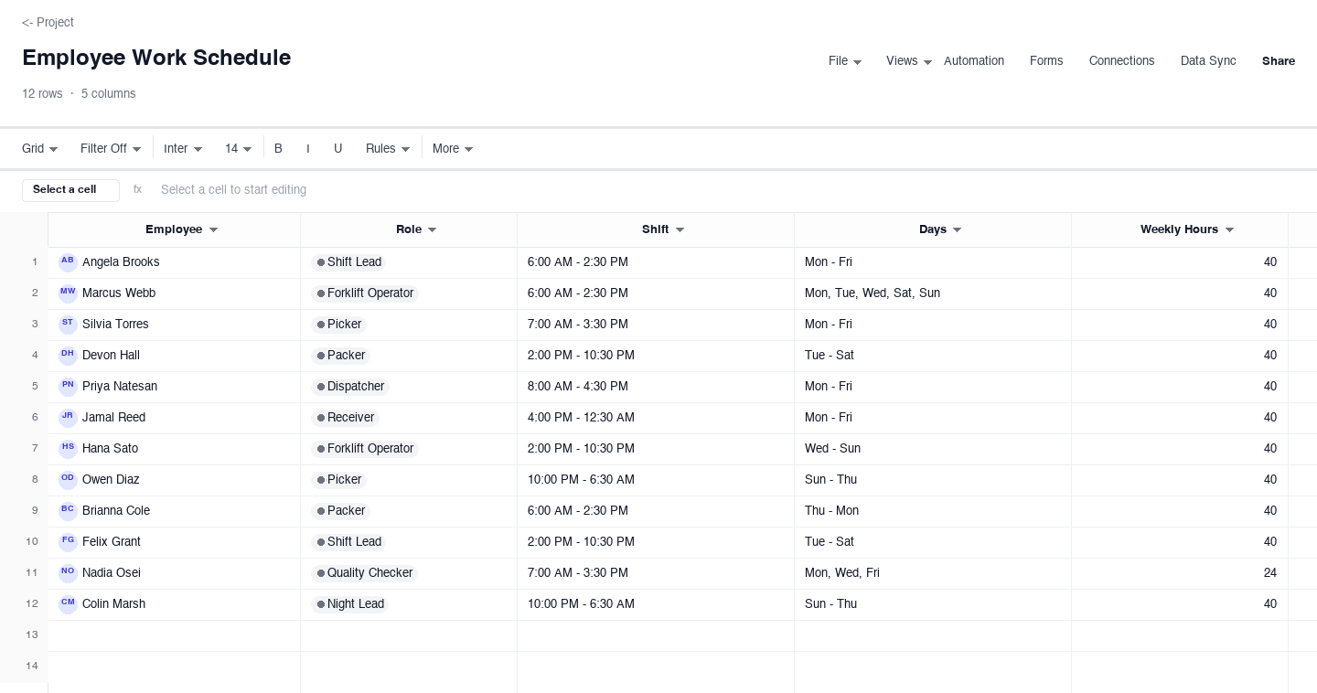Click the Select a cell name box
This screenshot has height=693, width=1317.
(x=70, y=190)
